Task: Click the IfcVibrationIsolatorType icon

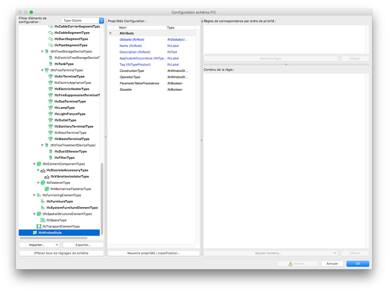Action: 47,176
